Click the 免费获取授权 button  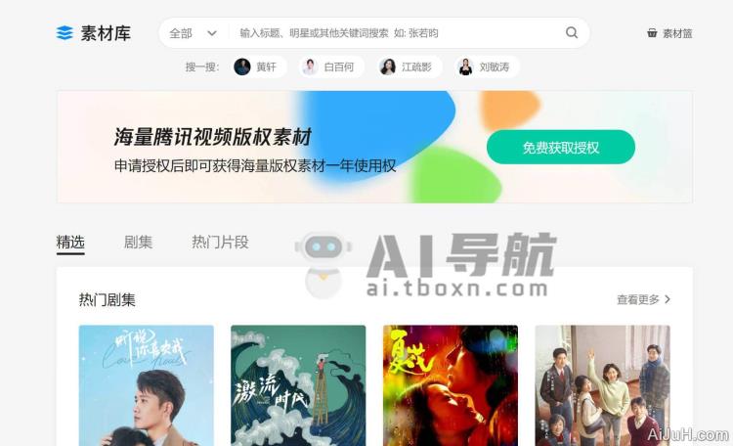pyautogui.click(x=561, y=148)
